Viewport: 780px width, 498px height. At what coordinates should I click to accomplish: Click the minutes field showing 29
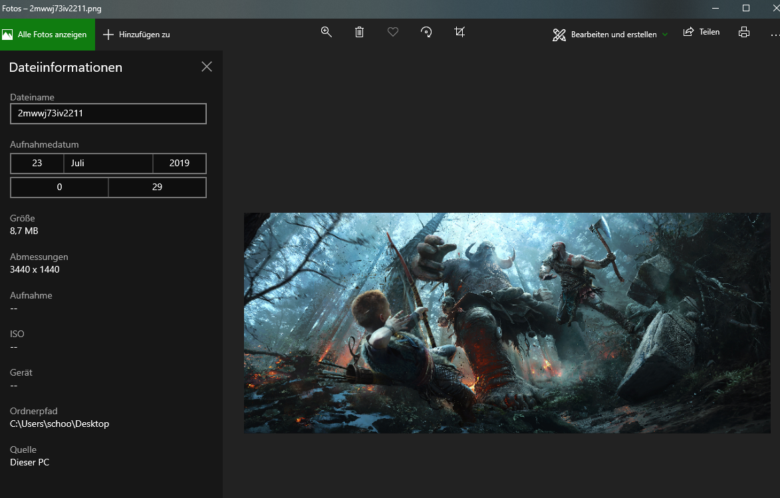pyautogui.click(x=157, y=187)
